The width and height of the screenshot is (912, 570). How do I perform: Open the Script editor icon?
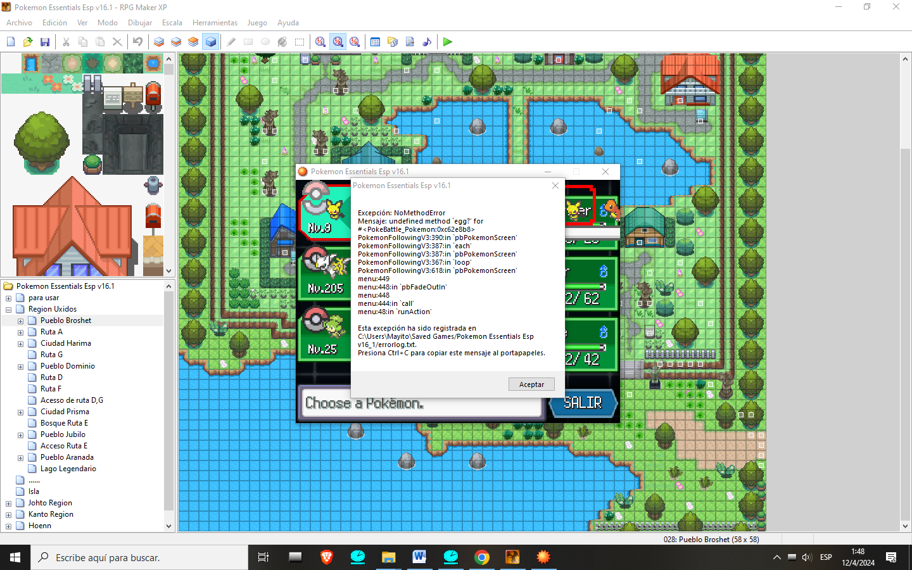click(410, 42)
